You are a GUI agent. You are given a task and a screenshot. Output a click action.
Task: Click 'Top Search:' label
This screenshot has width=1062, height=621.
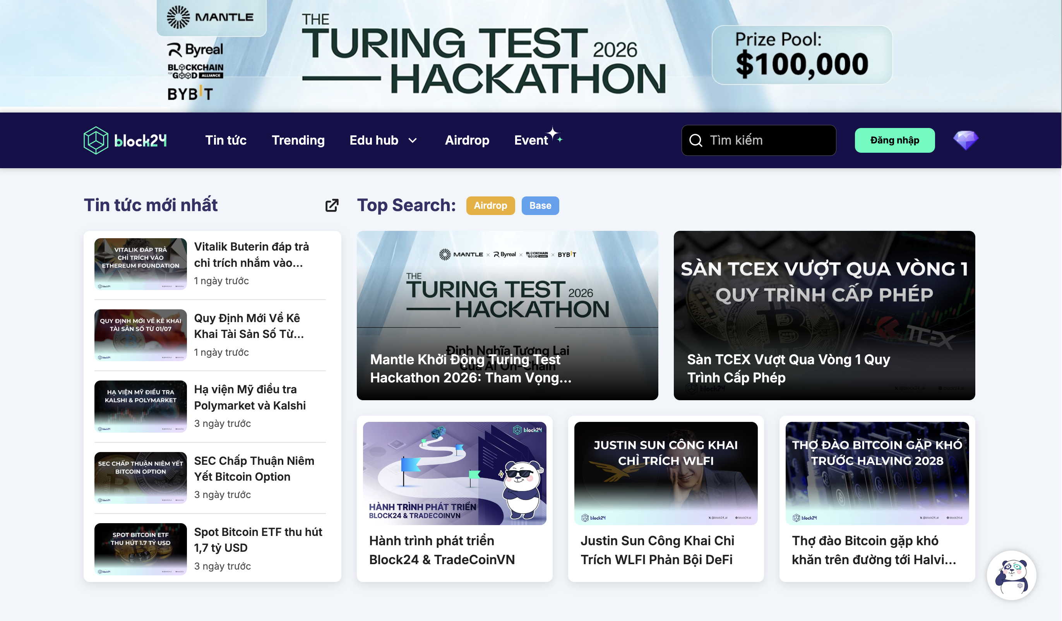pyautogui.click(x=407, y=205)
